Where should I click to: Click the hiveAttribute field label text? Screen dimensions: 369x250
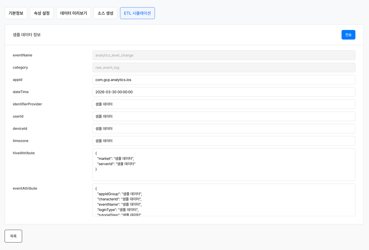tap(24, 153)
